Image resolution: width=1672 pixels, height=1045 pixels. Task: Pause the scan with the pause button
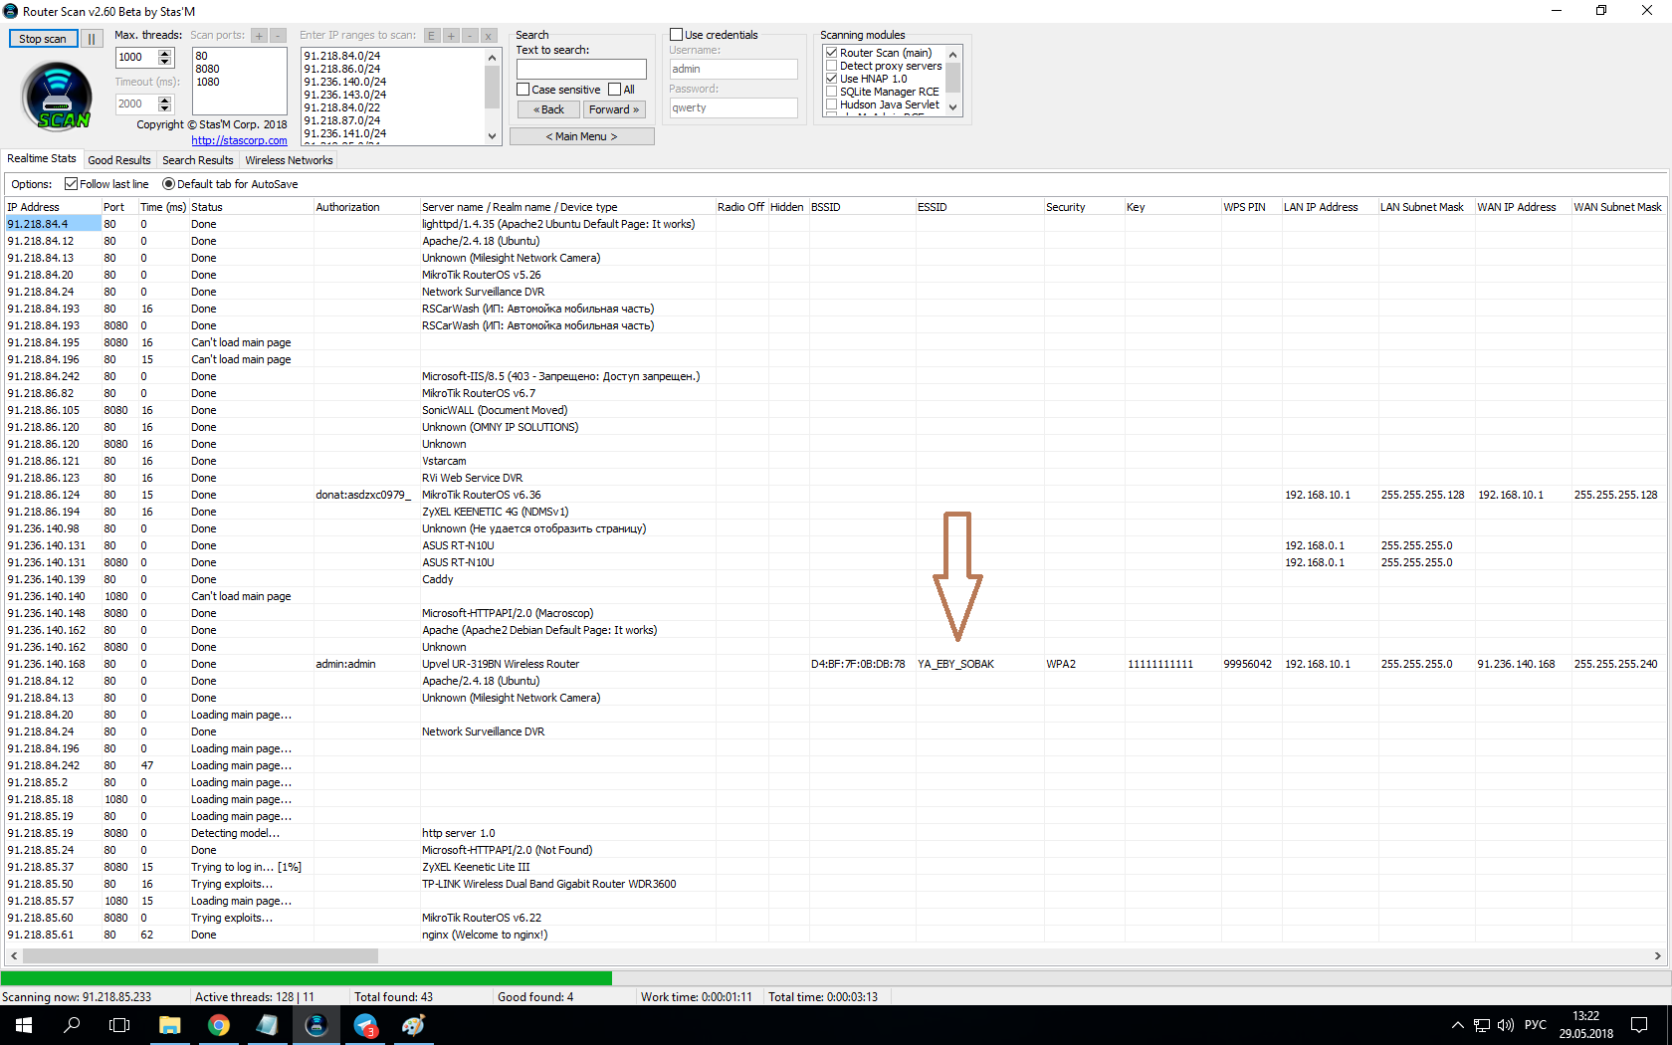click(x=92, y=39)
